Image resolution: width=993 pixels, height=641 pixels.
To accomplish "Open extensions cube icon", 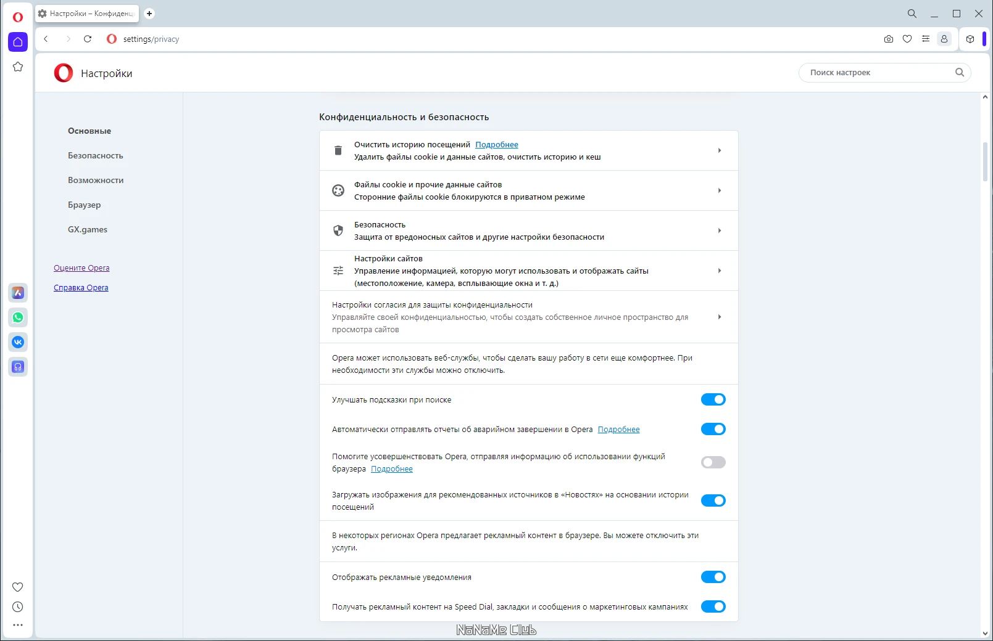I will tap(970, 39).
